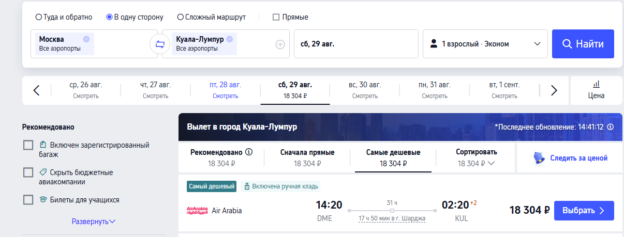Go to next dates arrow
Image resolution: width=624 pixels, height=237 pixels.
click(x=554, y=90)
